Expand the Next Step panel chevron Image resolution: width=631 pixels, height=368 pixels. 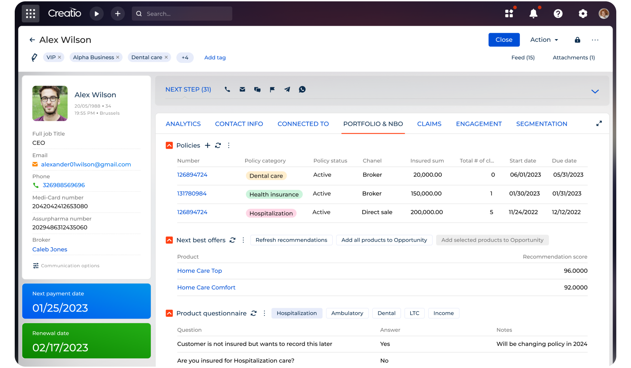[595, 91]
